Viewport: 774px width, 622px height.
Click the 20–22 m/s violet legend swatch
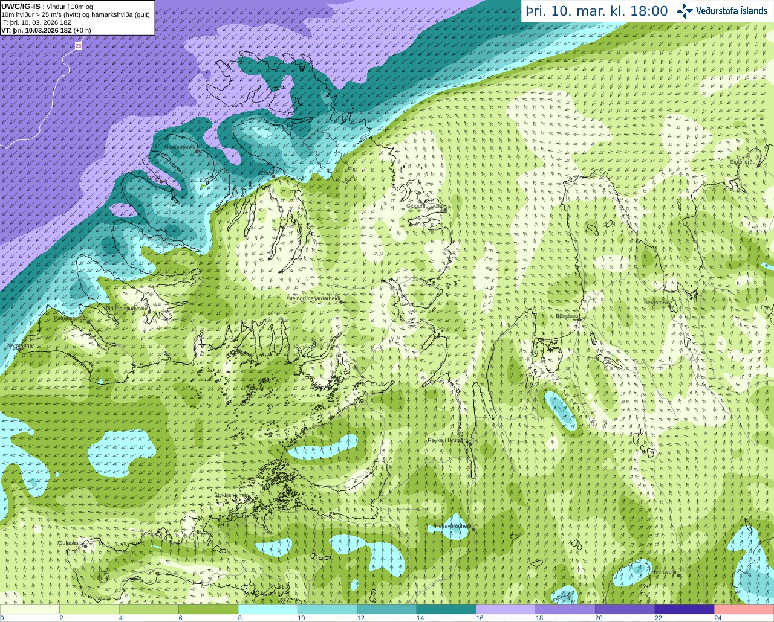(x=625, y=609)
